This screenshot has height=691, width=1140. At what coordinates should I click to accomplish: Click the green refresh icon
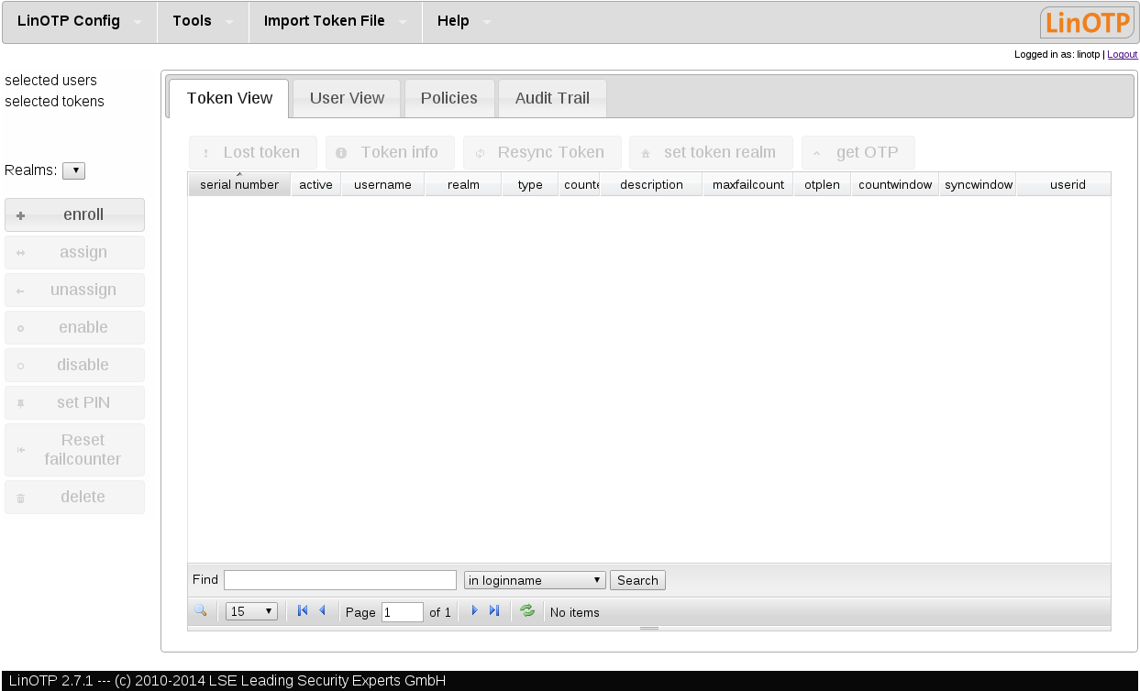tap(527, 610)
